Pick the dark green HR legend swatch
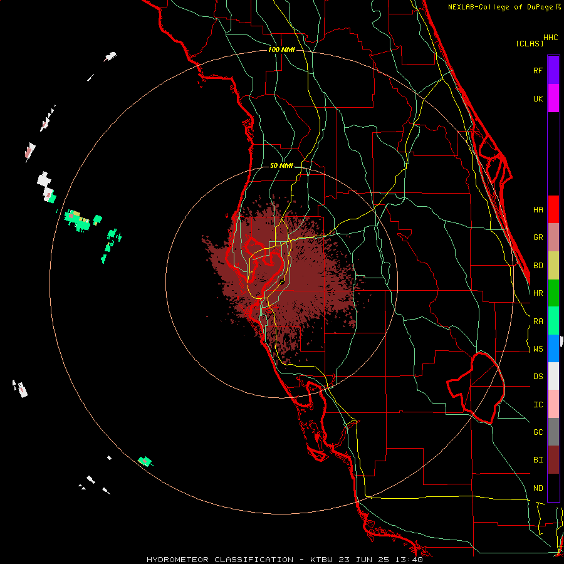564x564 pixels. click(x=553, y=293)
